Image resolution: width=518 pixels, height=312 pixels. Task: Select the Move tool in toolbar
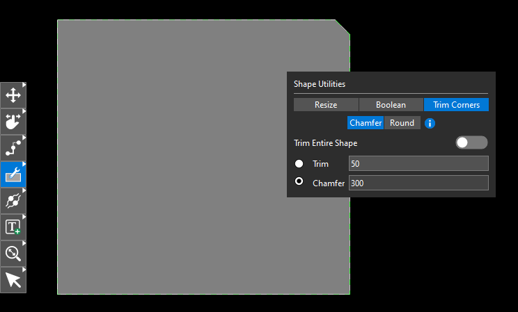pos(13,95)
